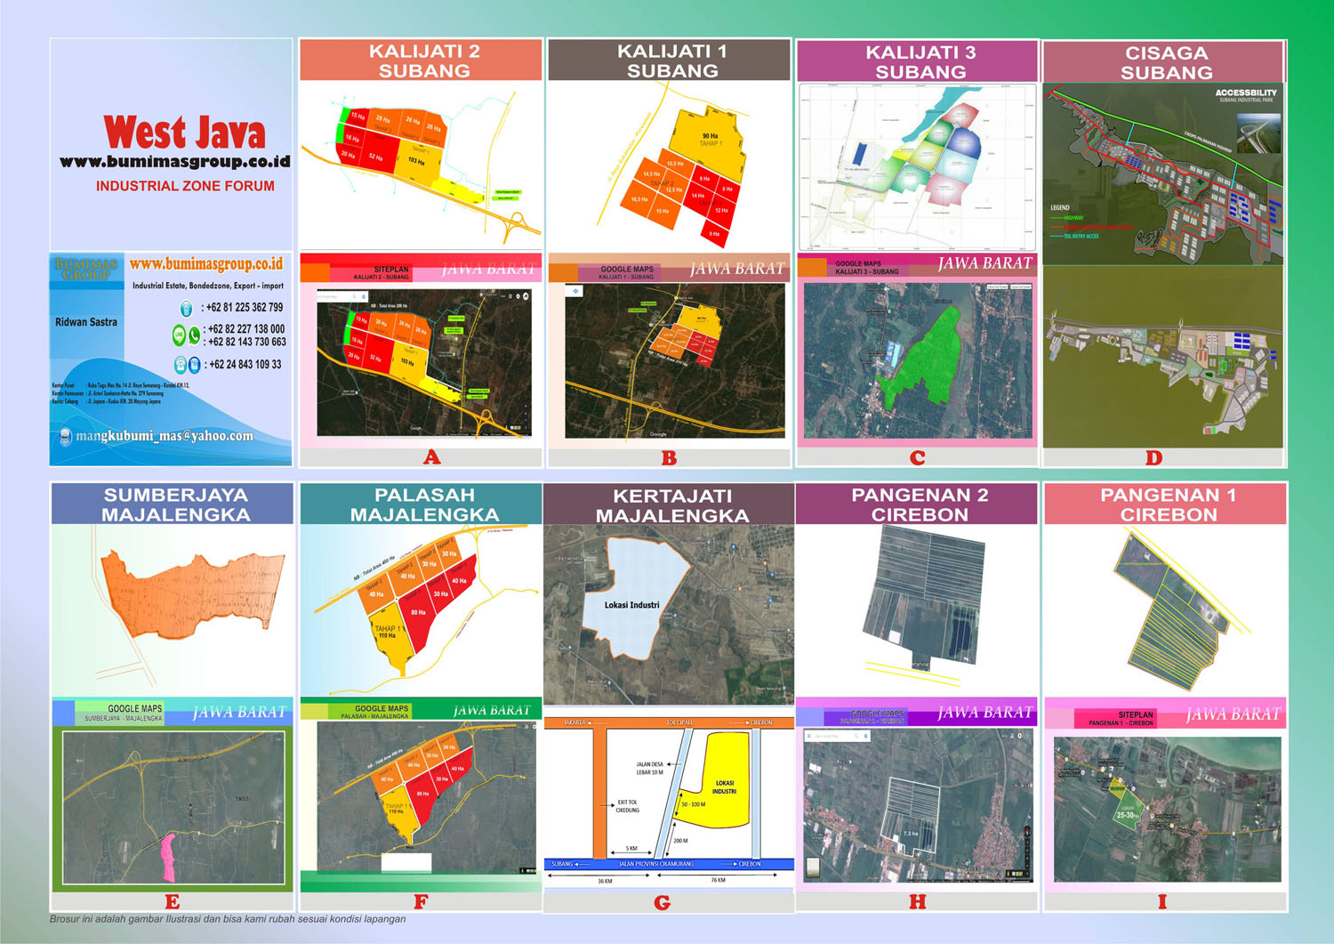1334x944 pixels.
Task: Click the WhatsApp icon on contact card
Action: [194, 335]
